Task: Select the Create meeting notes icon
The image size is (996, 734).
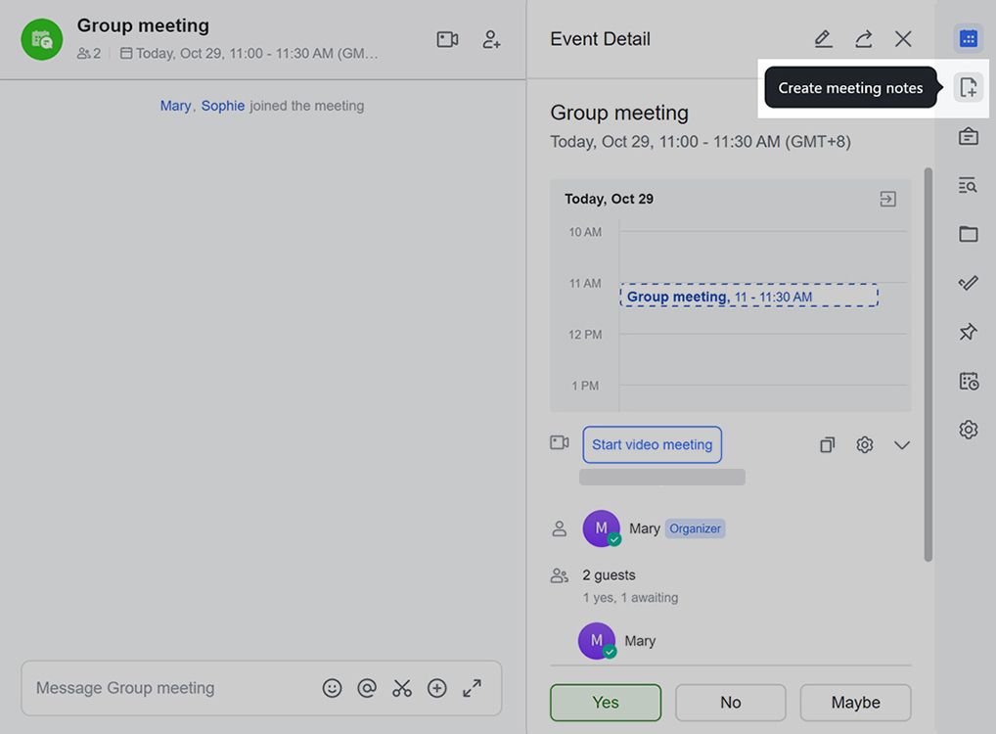Action: click(x=968, y=86)
